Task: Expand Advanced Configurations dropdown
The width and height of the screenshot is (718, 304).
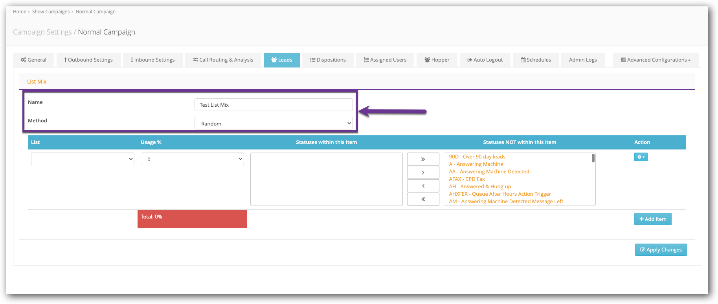Action: coord(656,60)
